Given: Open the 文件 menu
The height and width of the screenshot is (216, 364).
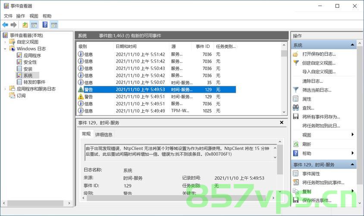Looking at the screenshot, I should 8,16.
